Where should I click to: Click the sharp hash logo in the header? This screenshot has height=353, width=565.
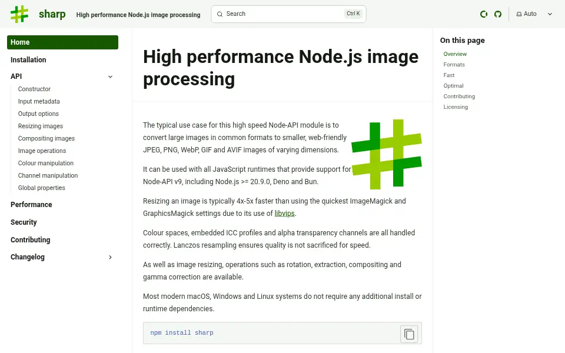pyautogui.click(x=19, y=14)
